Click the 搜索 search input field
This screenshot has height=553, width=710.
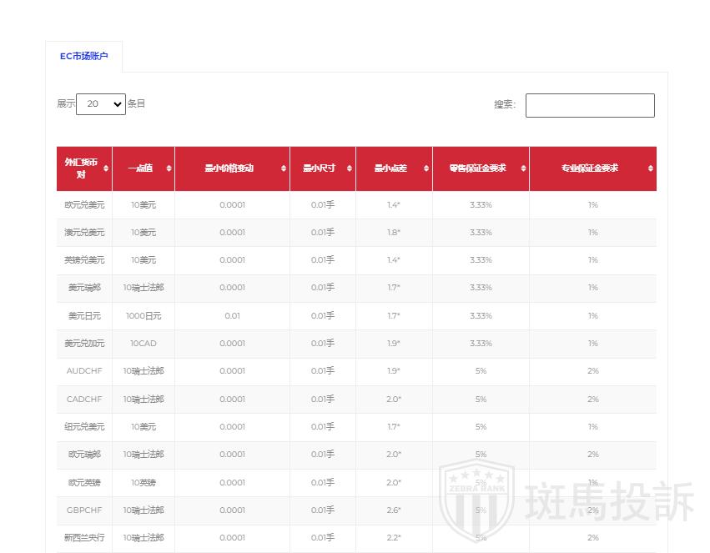[590, 105]
